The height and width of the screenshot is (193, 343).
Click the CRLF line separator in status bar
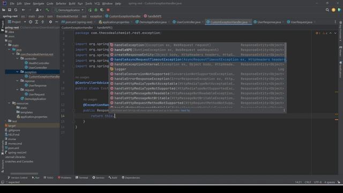(308, 182)
